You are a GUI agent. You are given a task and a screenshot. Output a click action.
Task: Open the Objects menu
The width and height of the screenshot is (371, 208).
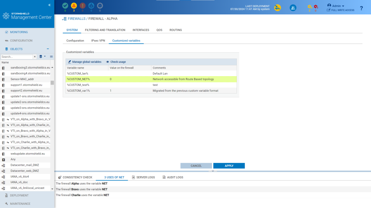tap(16, 49)
